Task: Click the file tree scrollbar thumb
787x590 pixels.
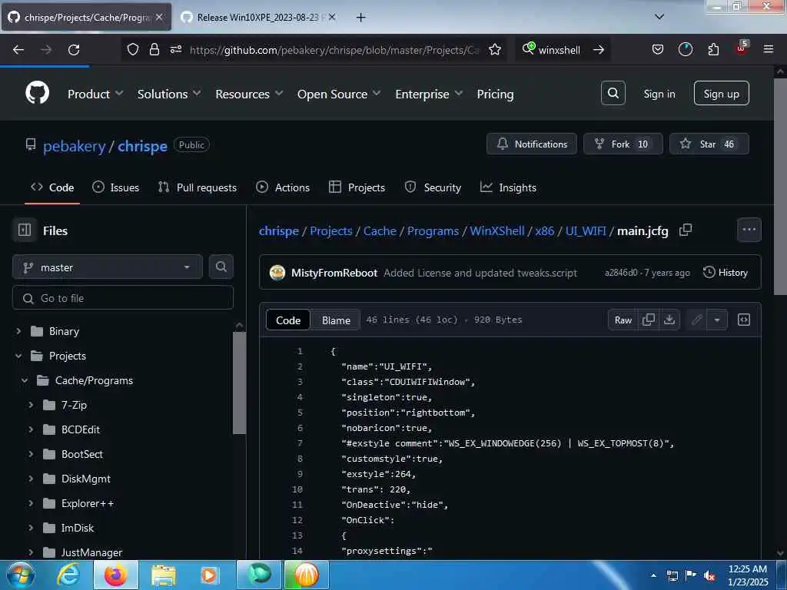Action: pyautogui.click(x=240, y=383)
